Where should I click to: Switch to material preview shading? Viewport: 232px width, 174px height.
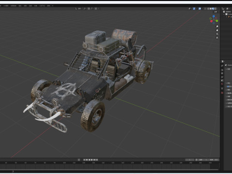coord(213,9)
